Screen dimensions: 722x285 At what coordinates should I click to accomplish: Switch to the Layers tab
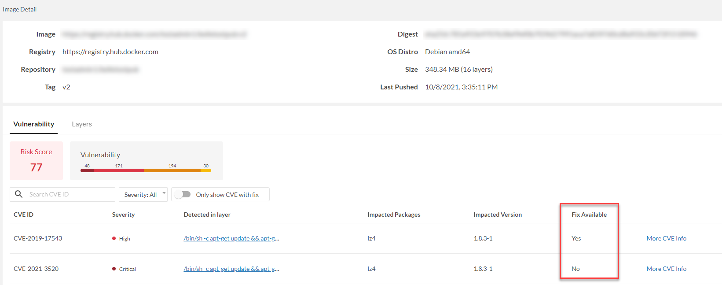[x=82, y=124]
